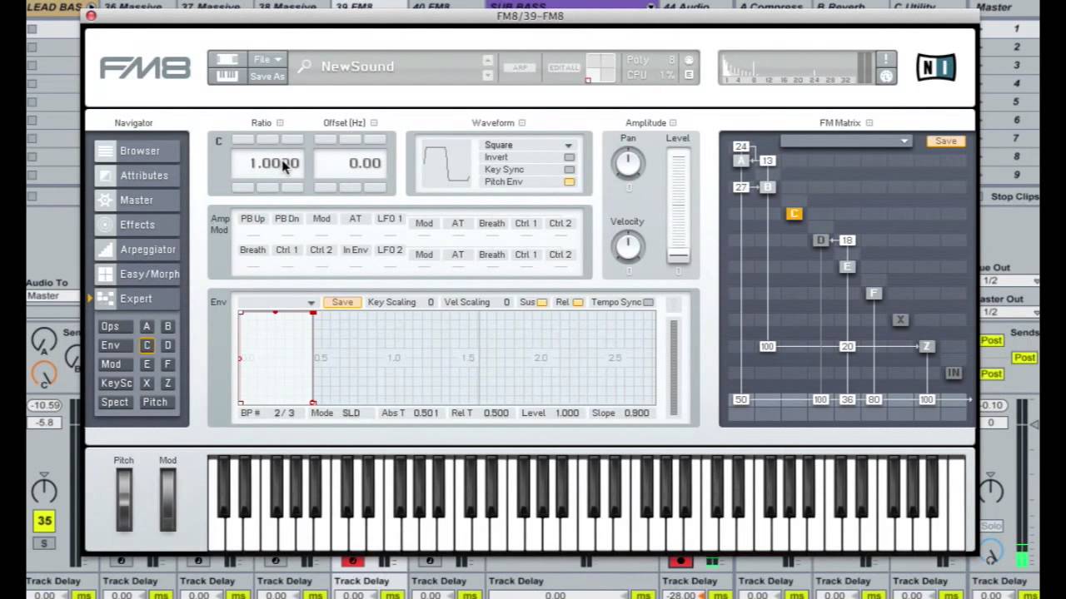Toggle the Pitch Env option
Image resolution: width=1066 pixels, height=599 pixels.
click(569, 182)
